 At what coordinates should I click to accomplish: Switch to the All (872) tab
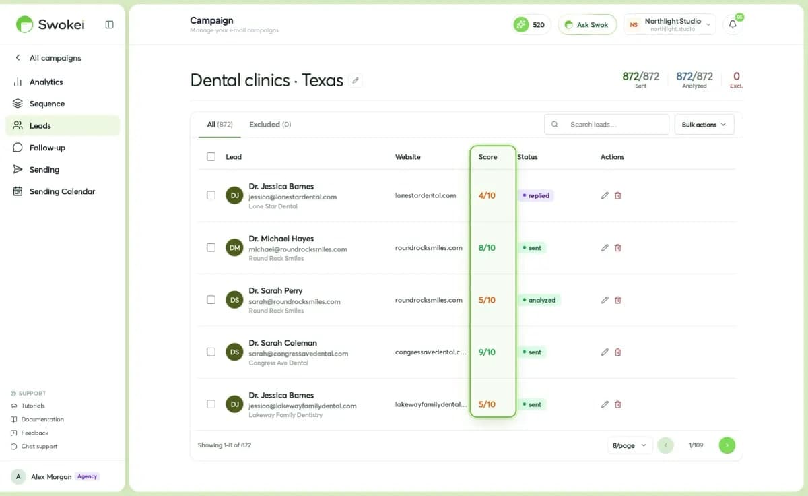(220, 125)
